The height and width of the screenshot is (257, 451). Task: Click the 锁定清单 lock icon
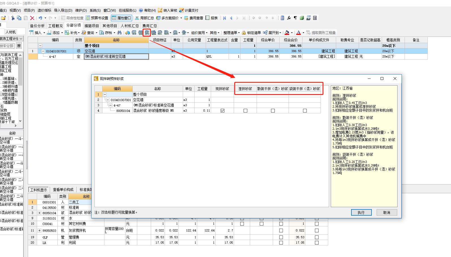tap(244, 33)
